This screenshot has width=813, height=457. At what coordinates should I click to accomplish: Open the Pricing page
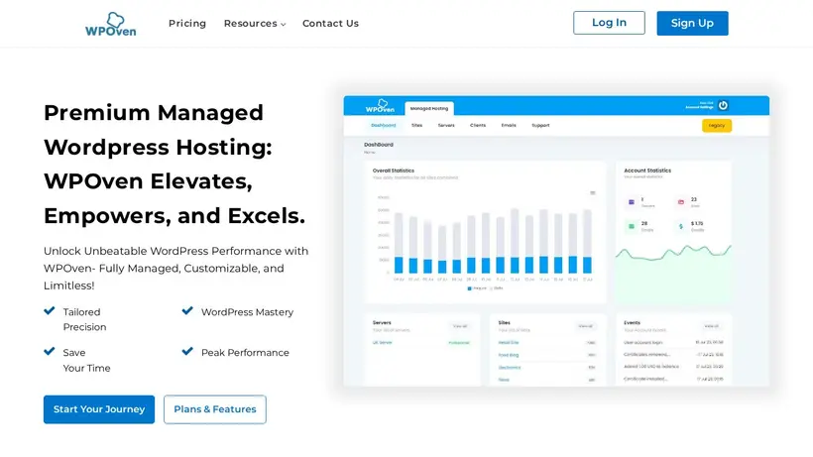click(x=187, y=24)
